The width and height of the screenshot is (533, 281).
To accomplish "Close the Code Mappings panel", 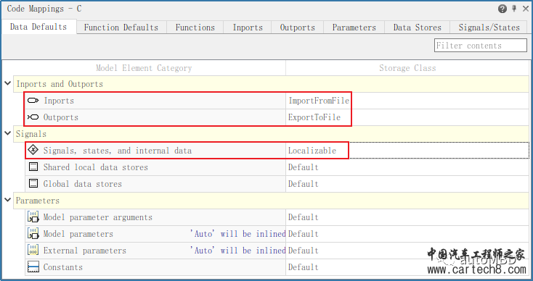I will pos(526,9).
